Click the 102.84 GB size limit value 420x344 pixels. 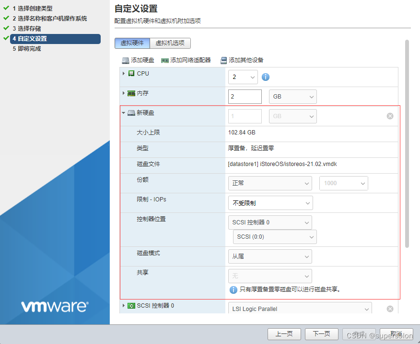pos(242,133)
